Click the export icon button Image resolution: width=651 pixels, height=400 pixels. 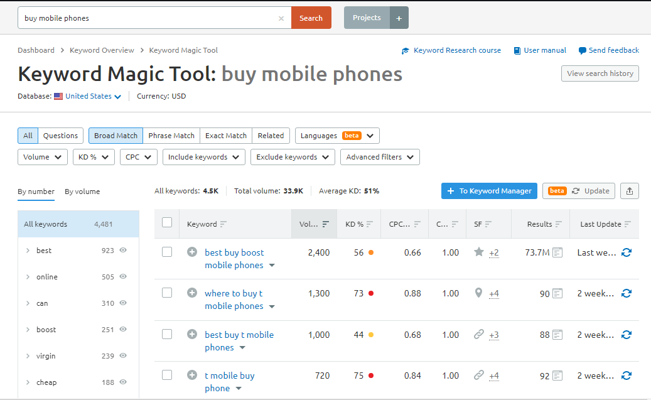629,191
